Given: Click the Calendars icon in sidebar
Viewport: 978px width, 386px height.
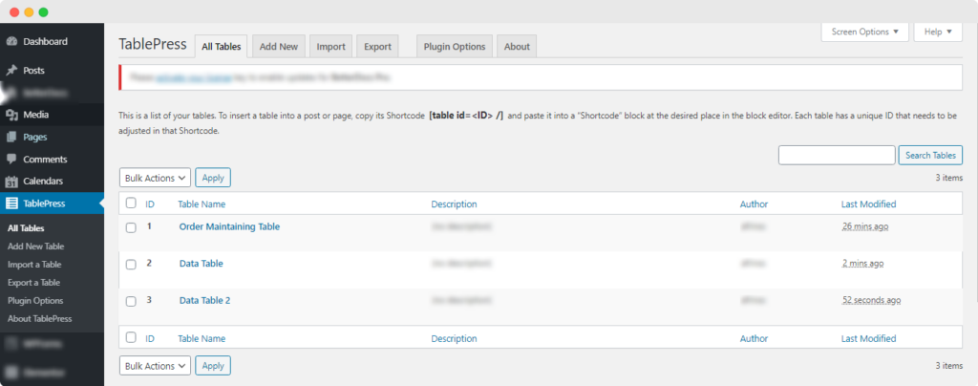Looking at the screenshot, I should pyautogui.click(x=11, y=182).
